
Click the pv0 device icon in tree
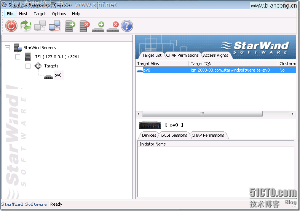(48, 77)
